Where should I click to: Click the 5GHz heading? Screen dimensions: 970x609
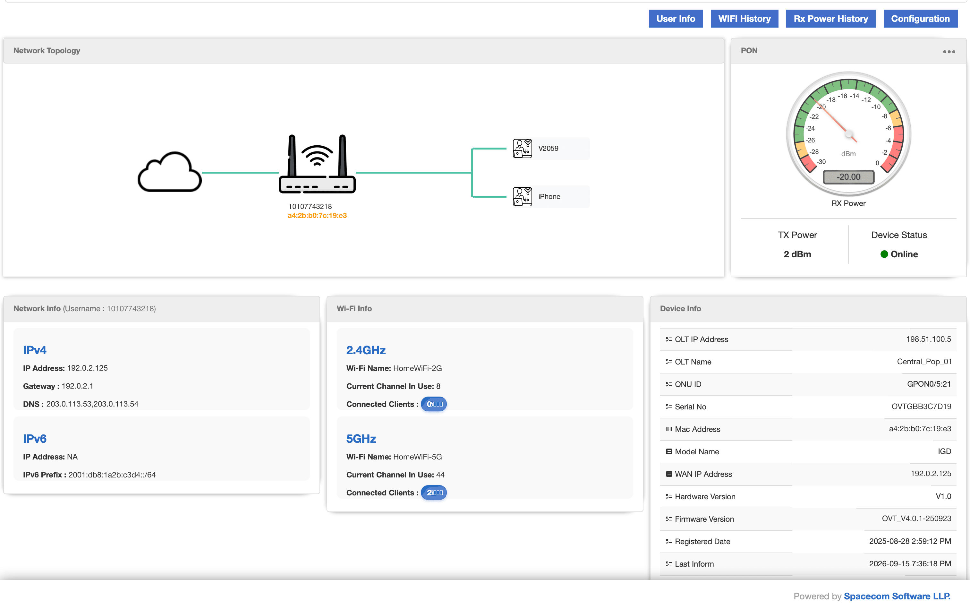(361, 439)
